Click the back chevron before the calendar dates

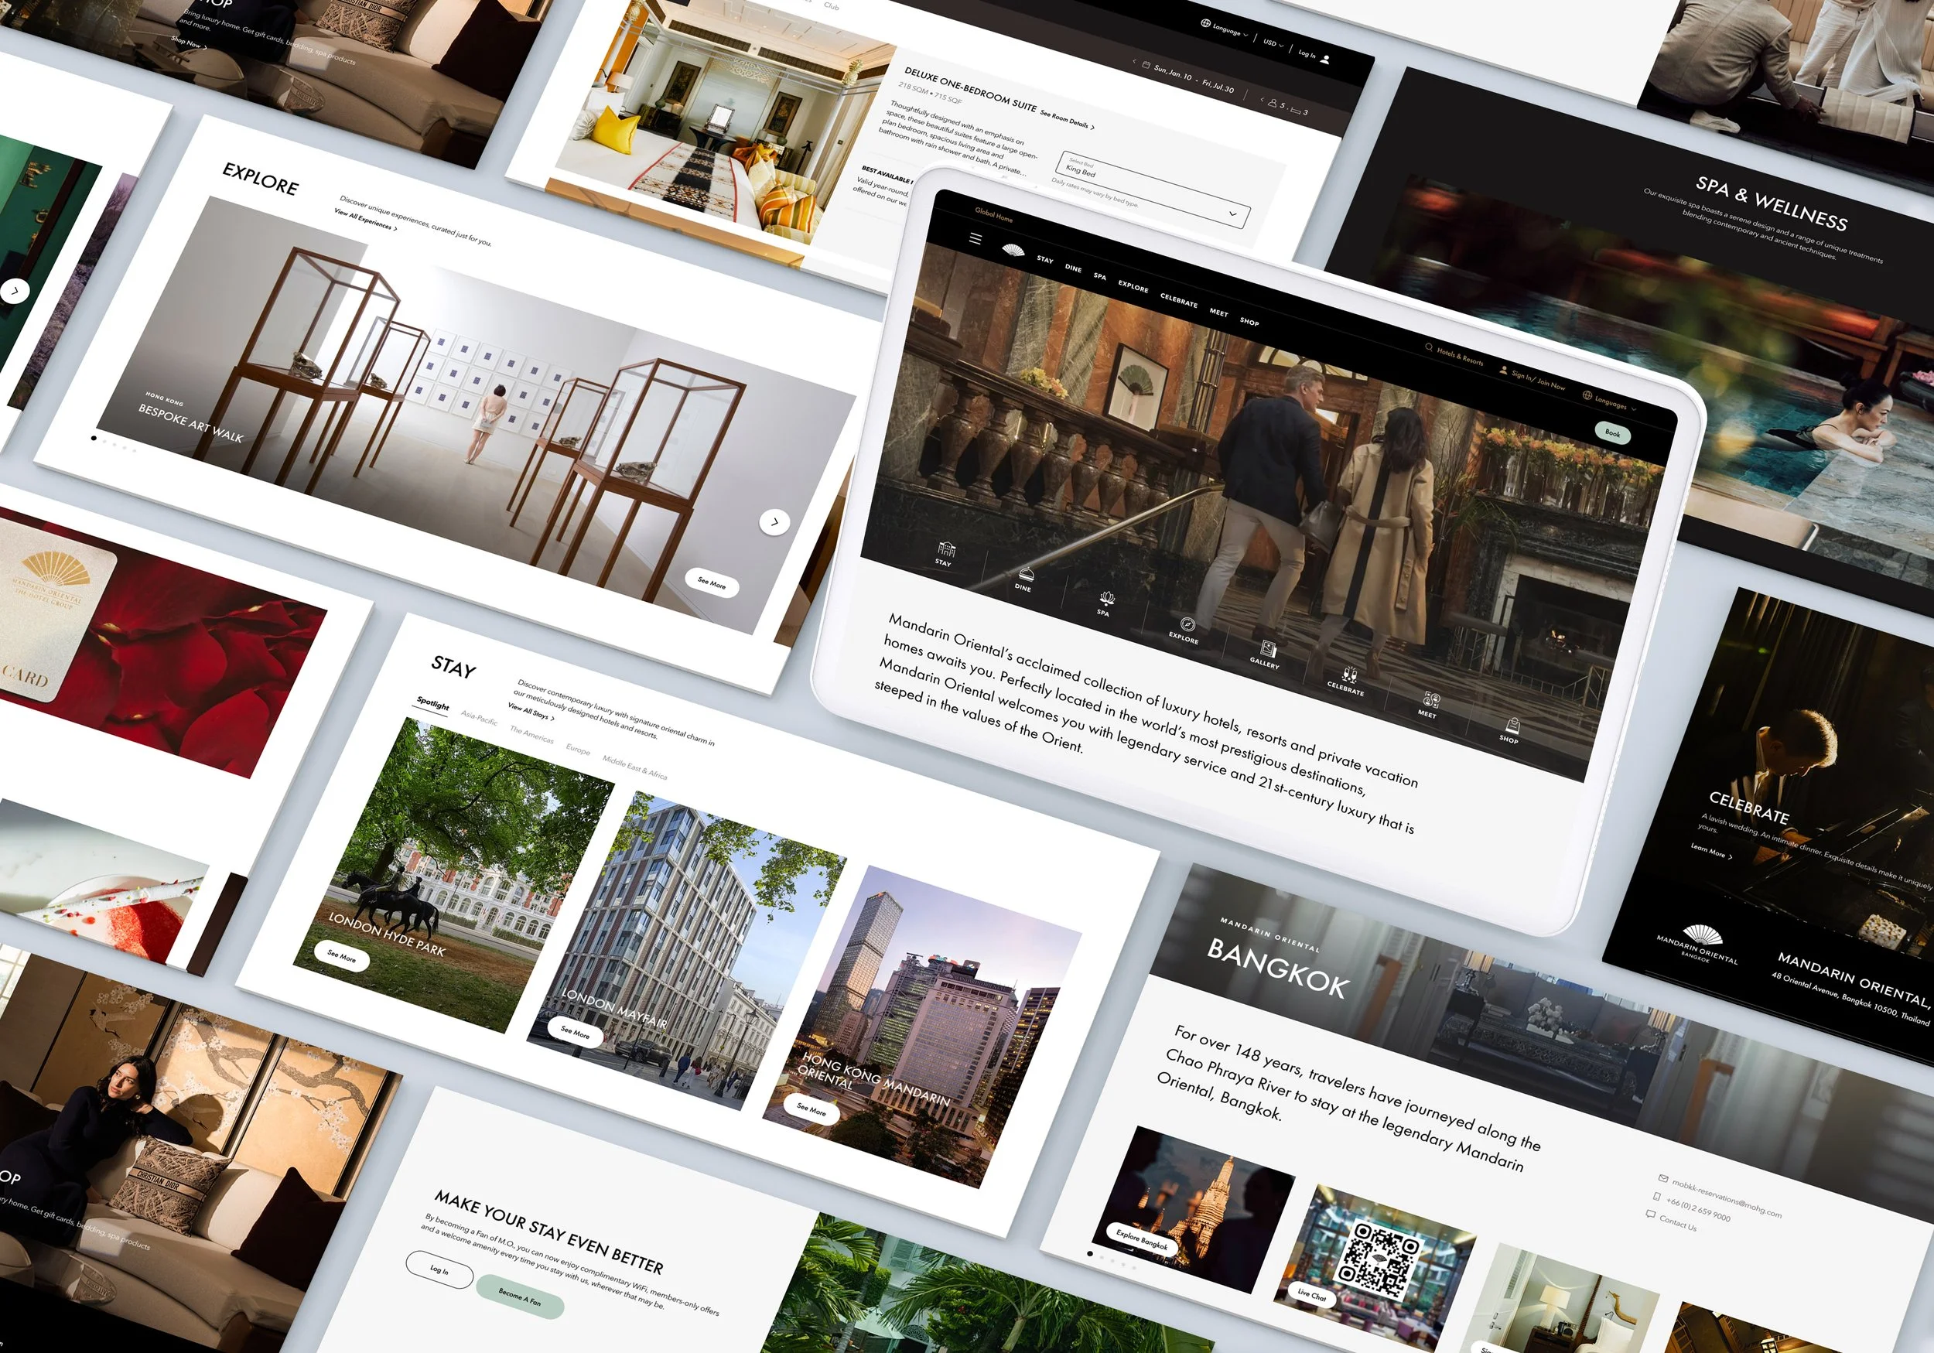tap(1134, 62)
